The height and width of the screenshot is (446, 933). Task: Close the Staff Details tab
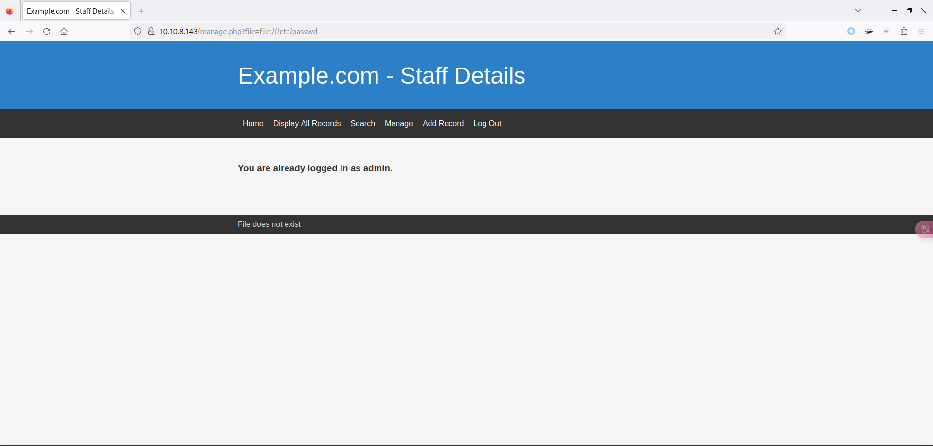pos(123,11)
